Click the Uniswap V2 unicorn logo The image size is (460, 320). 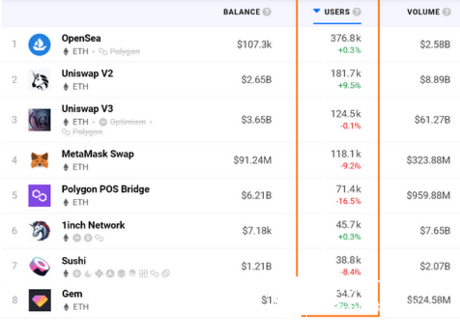click(40, 80)
